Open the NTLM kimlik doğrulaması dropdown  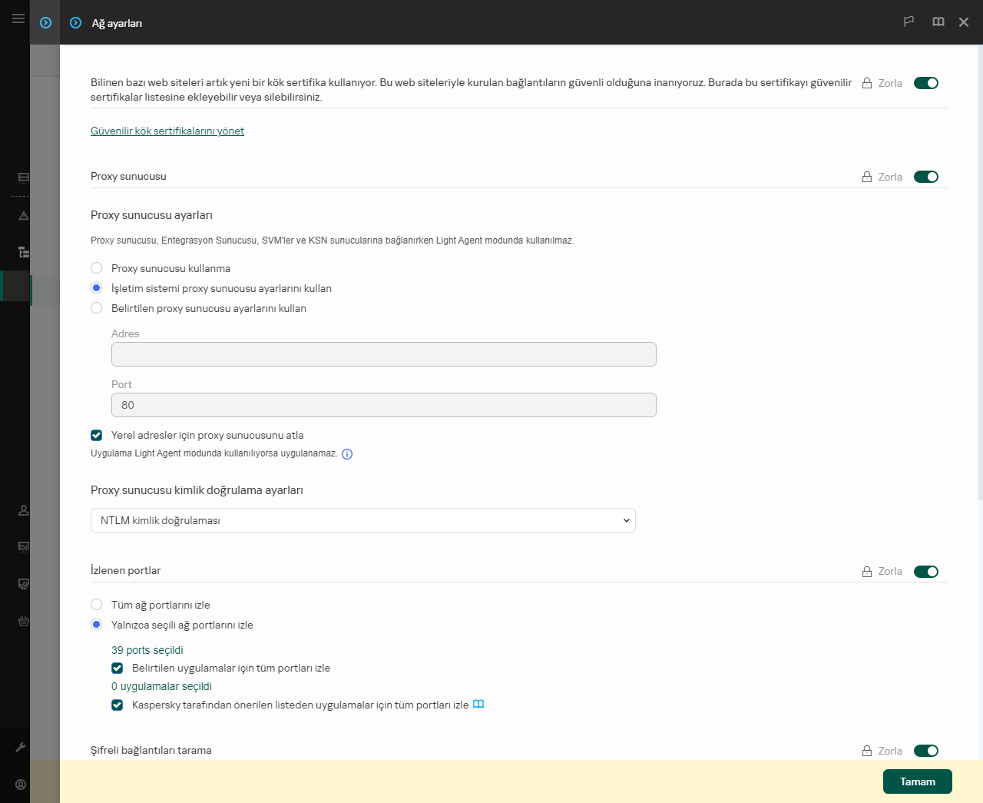362,520
